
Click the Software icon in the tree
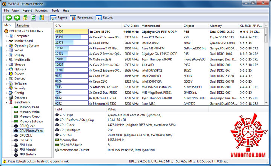pos(11,83)
